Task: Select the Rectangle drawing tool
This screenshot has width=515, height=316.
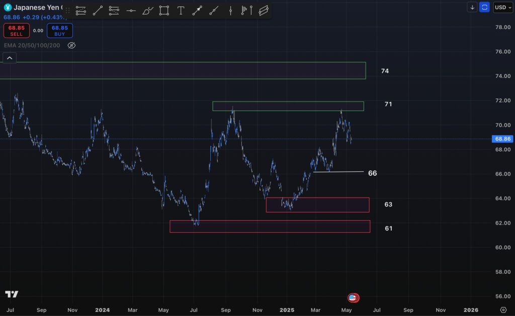Action: (x=164, y=10)
